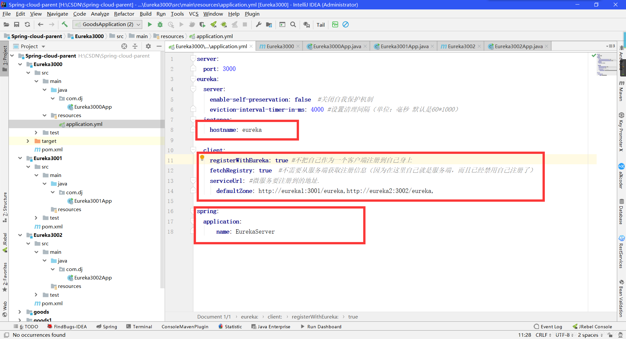Select Eureka3000App class in tree
Screen dimensions: 626x339
click(89, 107)
